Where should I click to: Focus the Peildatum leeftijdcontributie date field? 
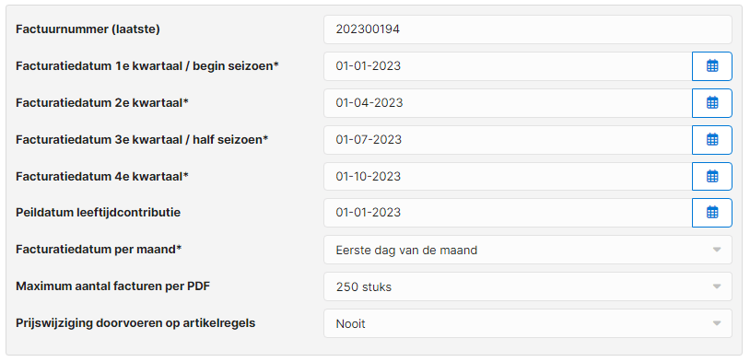pos(508,213)
